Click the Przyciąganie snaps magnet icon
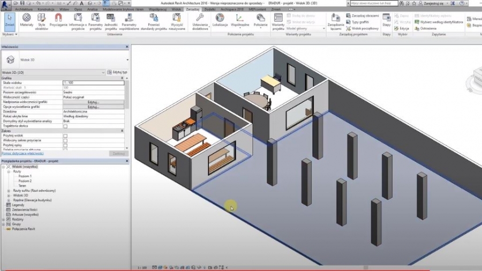482x271 pixels. 58,20
